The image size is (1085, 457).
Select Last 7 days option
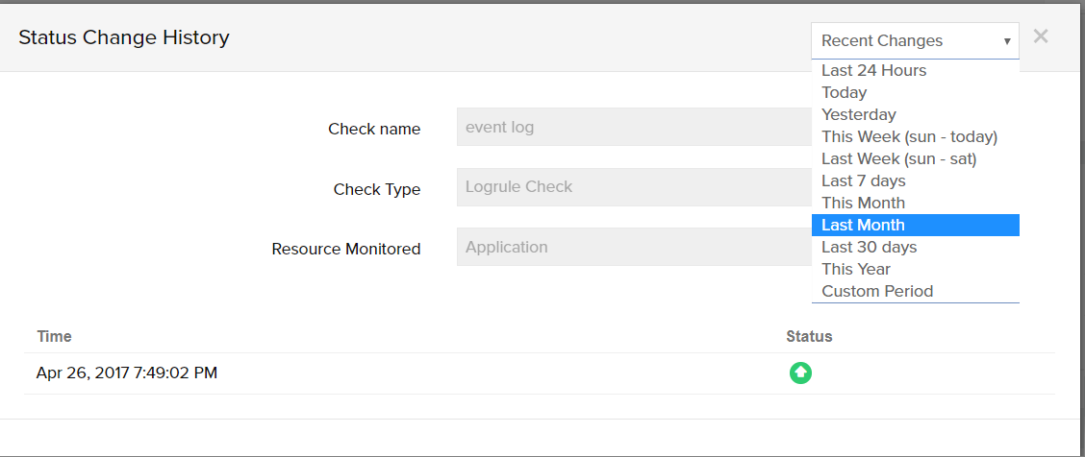click(863, 180)
